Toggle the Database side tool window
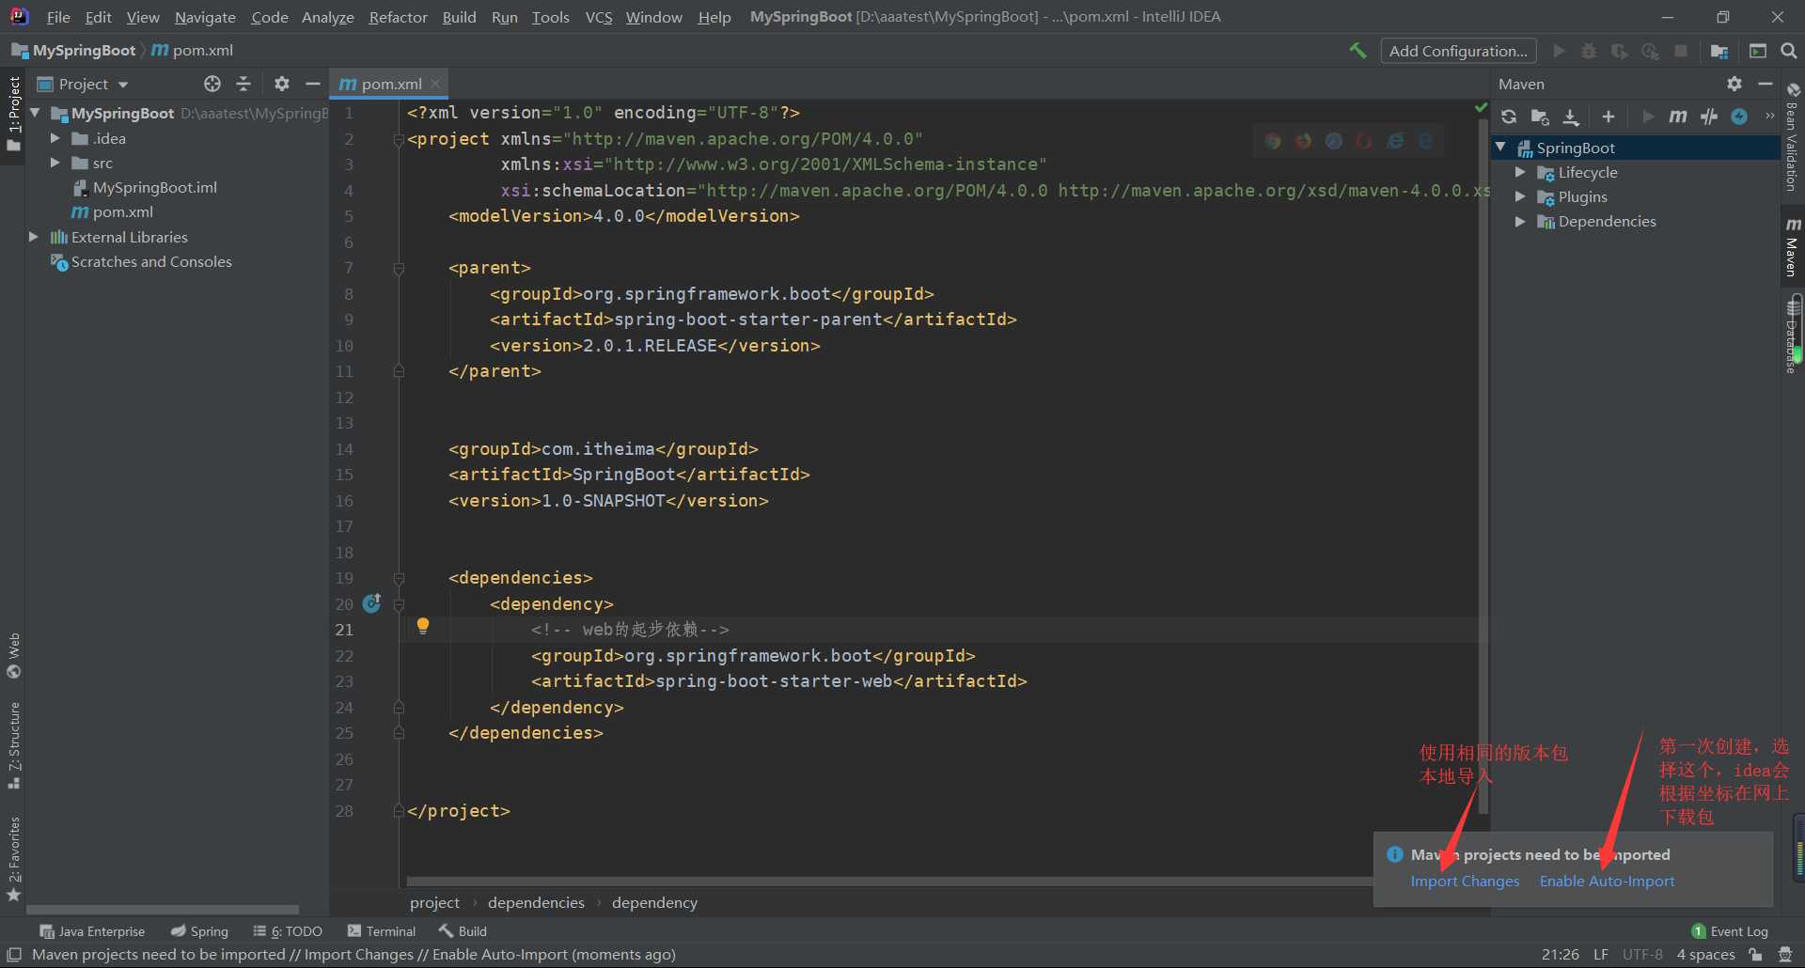 tap(1793, 334)
